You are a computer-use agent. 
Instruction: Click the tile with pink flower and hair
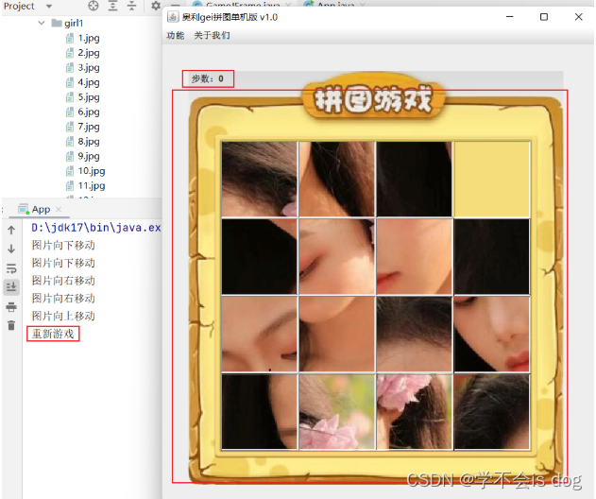coord(415,411)
